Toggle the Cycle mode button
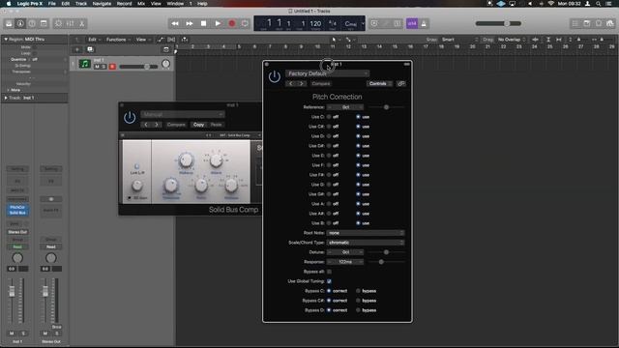The width and height of the screenshot is (619, 348). pos(245,23)
